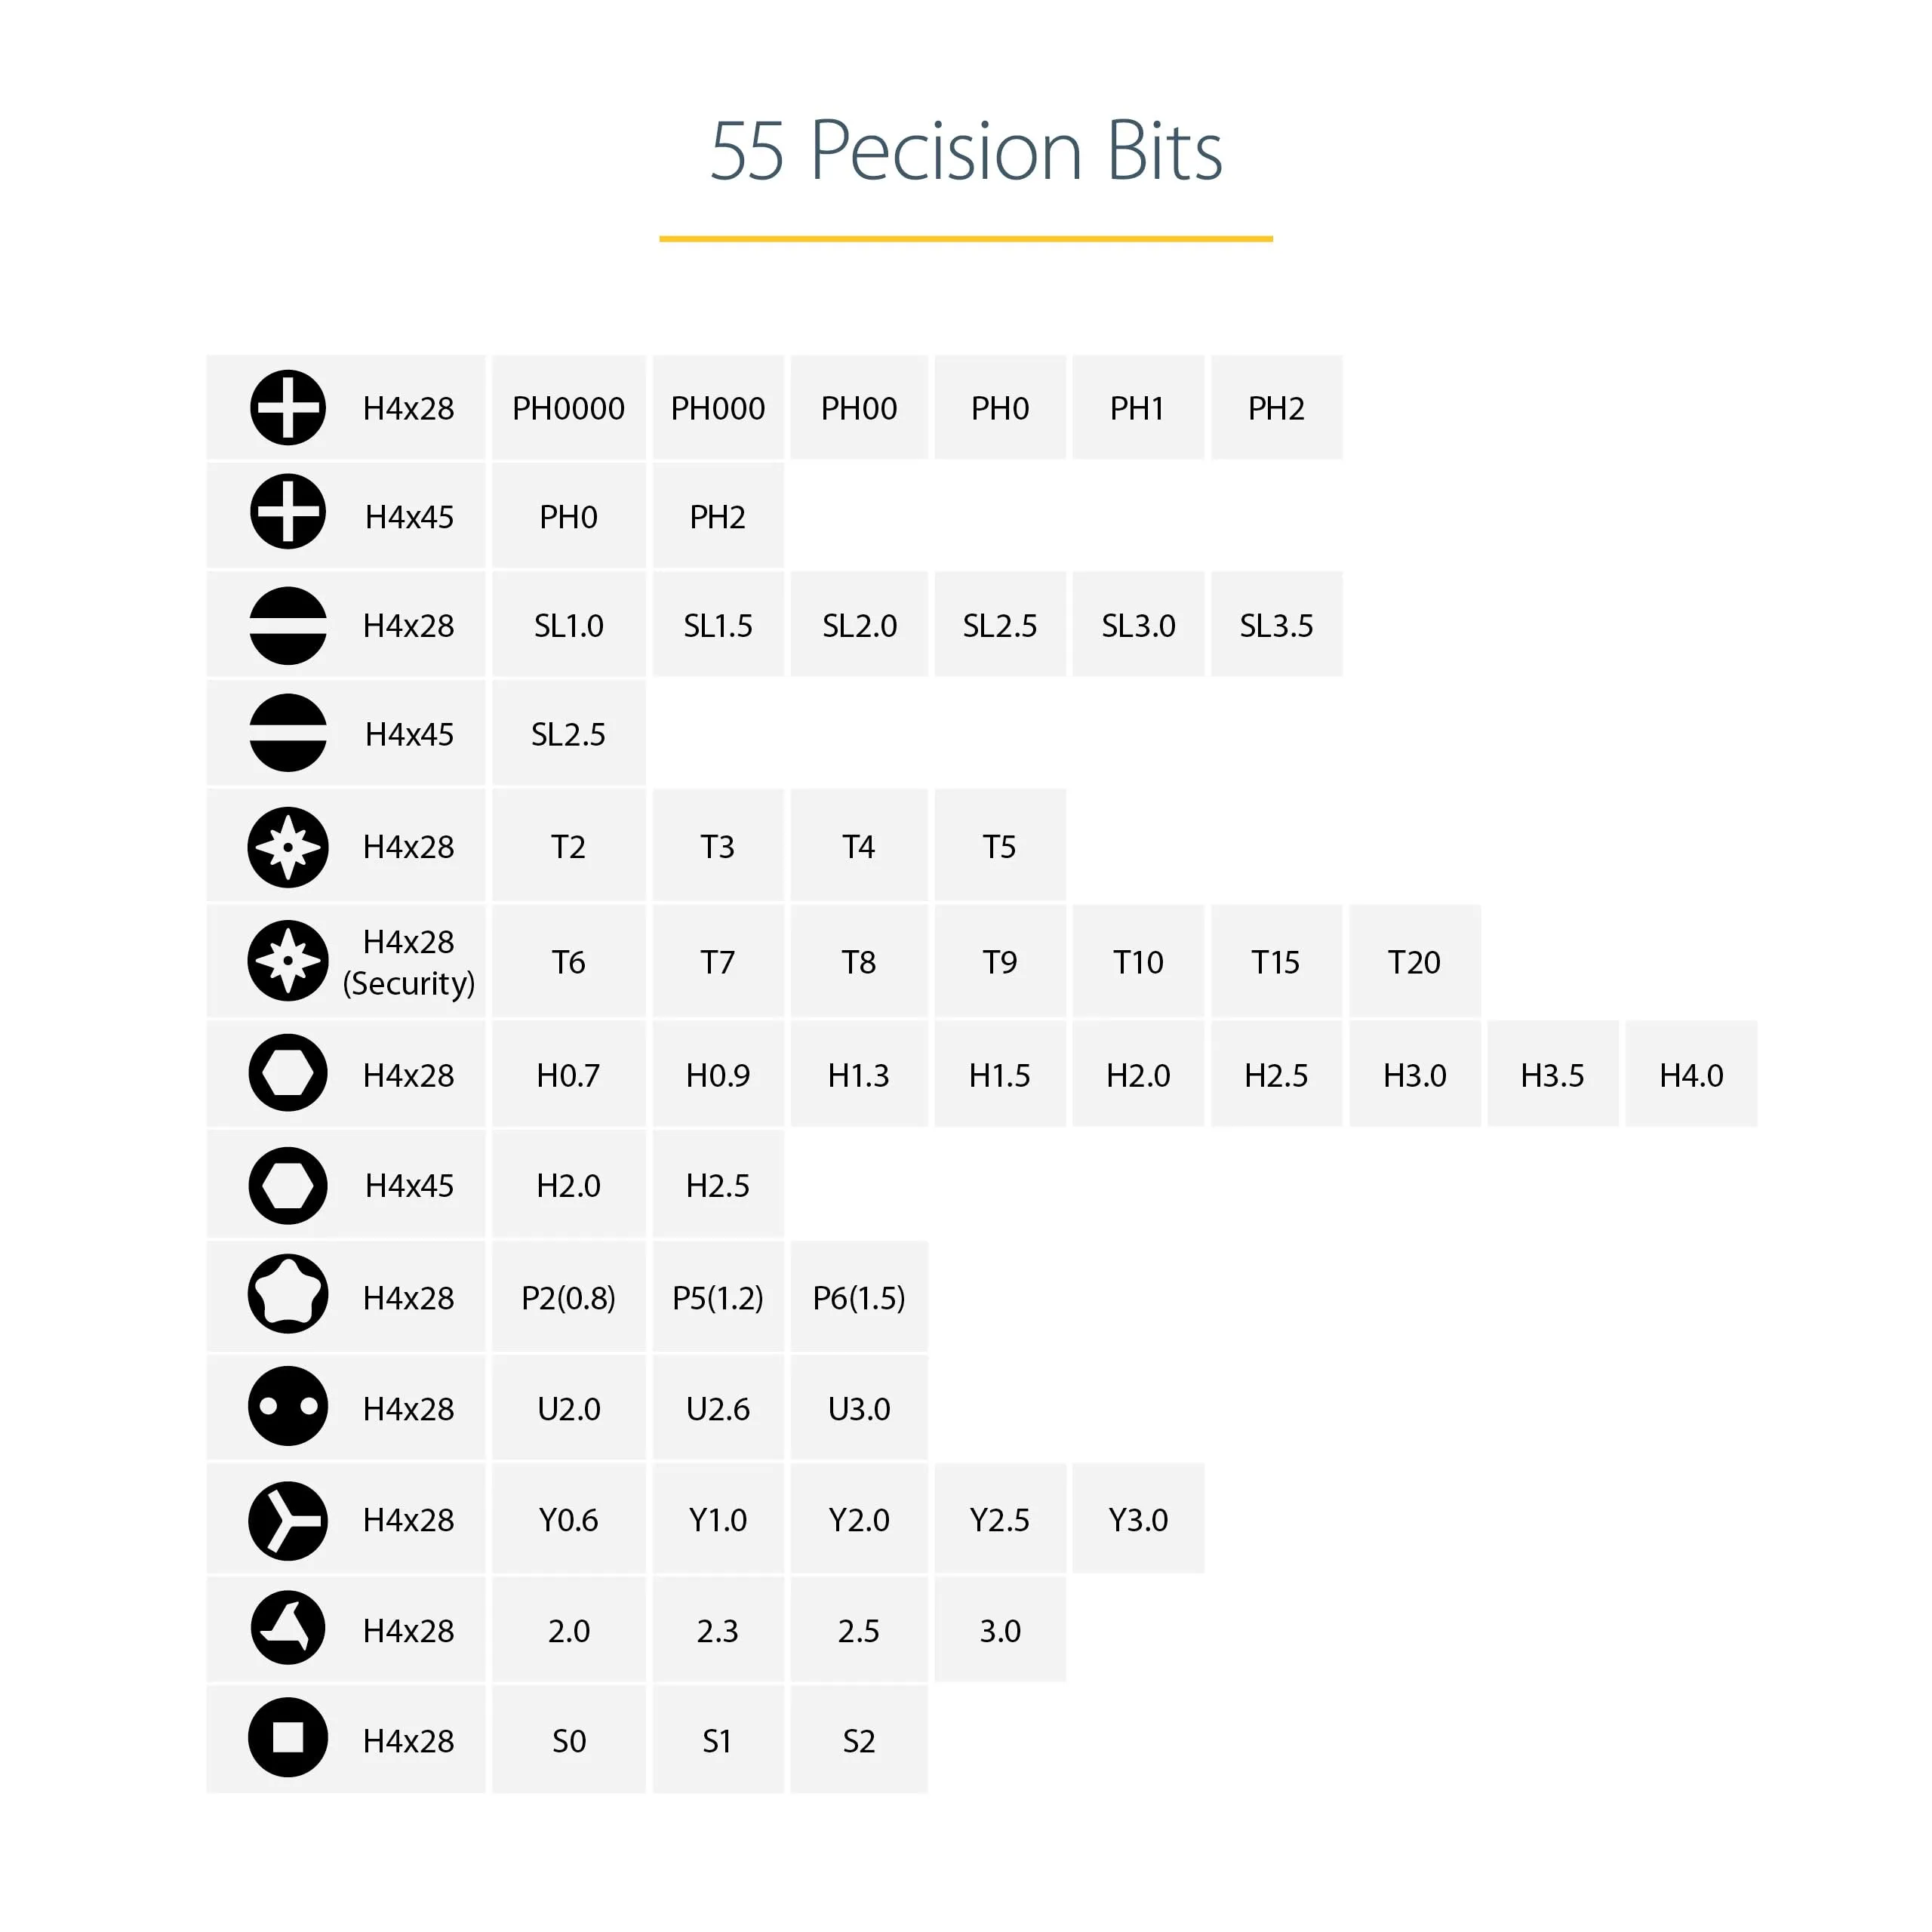This screenshot has height=1932, width=1932.
Task: Click the P6(1.5) pentalobe cell
Action: [859, 1297]
